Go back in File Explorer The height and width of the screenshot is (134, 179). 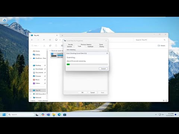pos(32,40)
